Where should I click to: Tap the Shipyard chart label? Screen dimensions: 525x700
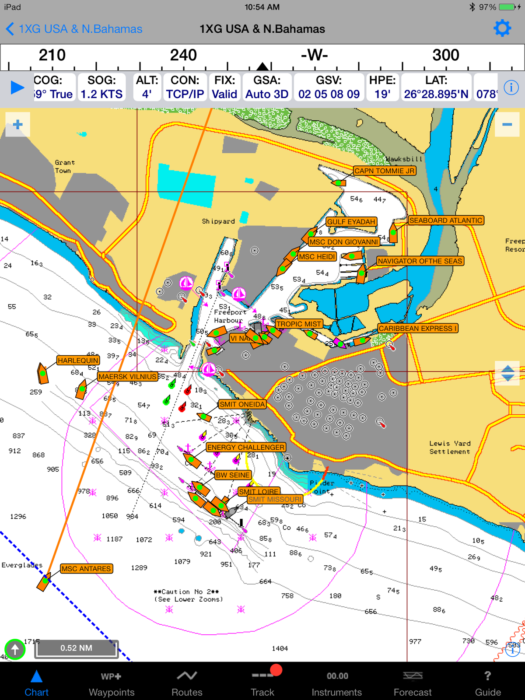tap(218, 221)
